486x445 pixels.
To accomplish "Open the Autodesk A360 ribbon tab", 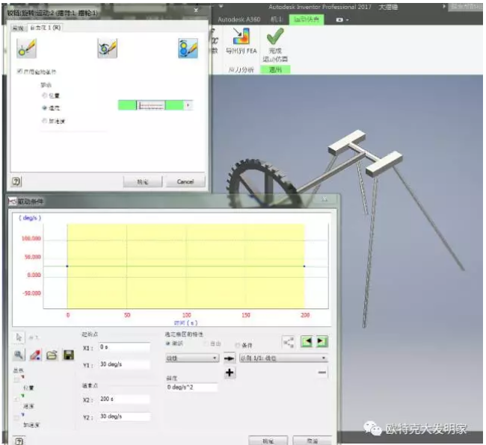I will point(239,19).
